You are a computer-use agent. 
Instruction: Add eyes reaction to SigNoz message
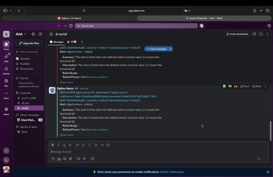point(230,86)
